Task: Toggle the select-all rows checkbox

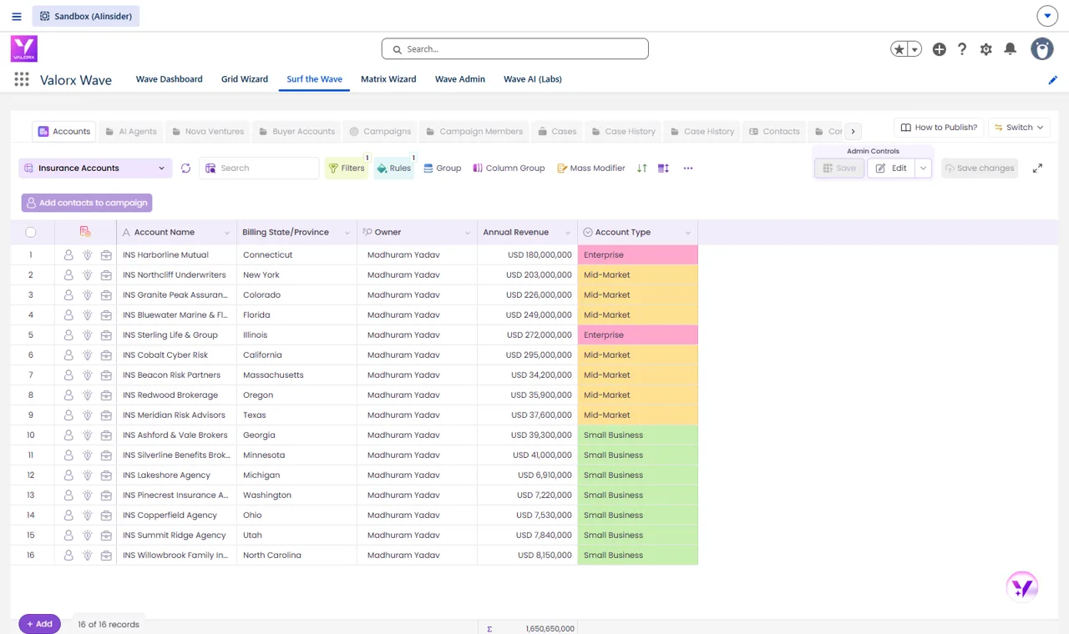Action: coord(31,232)
